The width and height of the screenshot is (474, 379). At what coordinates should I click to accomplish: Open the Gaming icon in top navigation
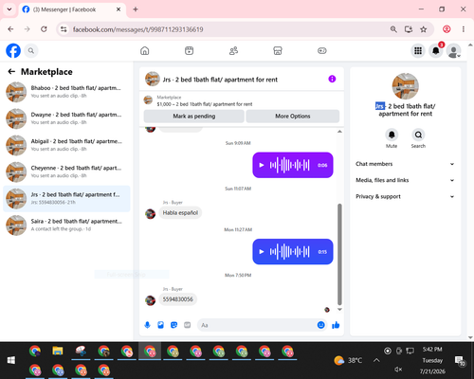click(322, 50)
